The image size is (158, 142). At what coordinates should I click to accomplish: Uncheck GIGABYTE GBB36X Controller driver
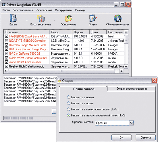click(x=7, y=41)
